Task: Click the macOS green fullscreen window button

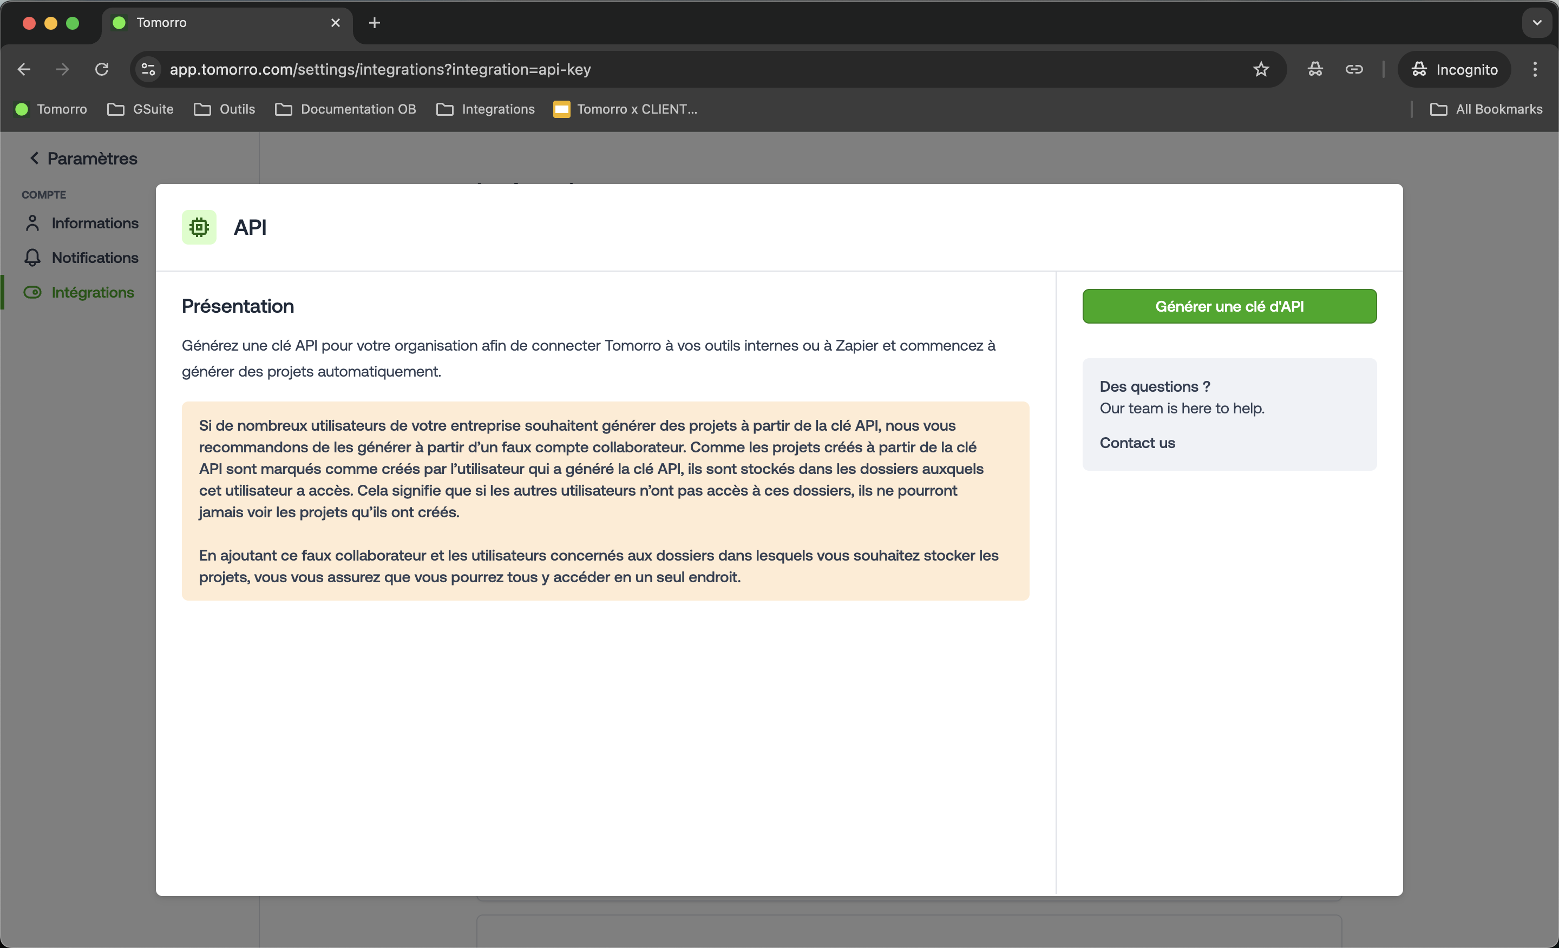Action: pos(73,23)
